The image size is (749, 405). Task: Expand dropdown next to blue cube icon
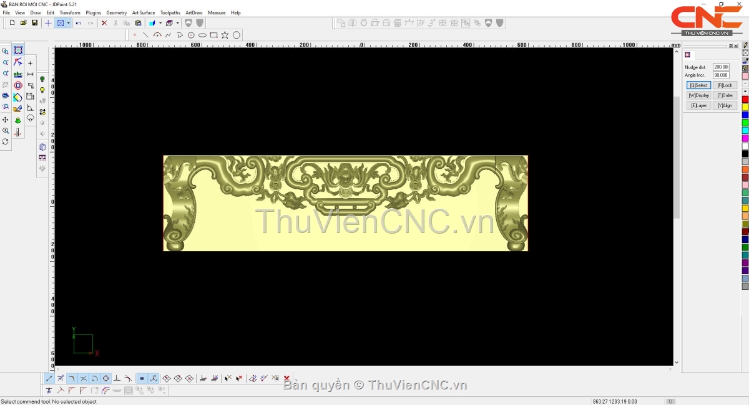pos(160,23)
